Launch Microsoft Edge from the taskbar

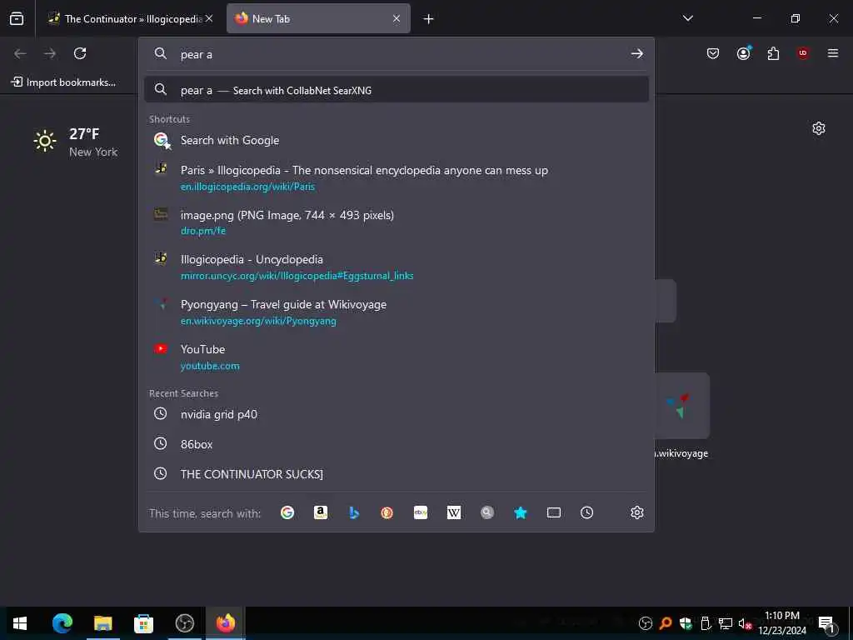[62, 623]
